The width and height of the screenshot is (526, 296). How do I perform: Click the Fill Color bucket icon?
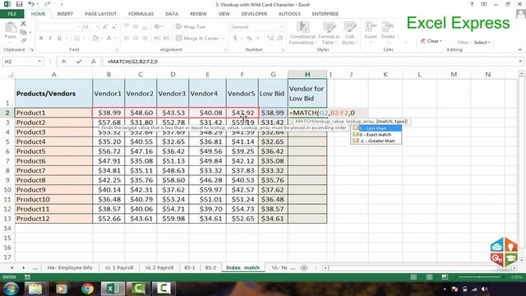point(95,39)
